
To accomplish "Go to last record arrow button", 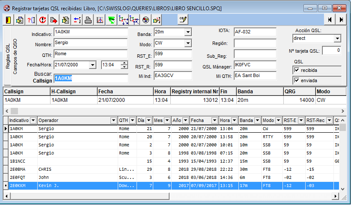I will pos(341,20).
